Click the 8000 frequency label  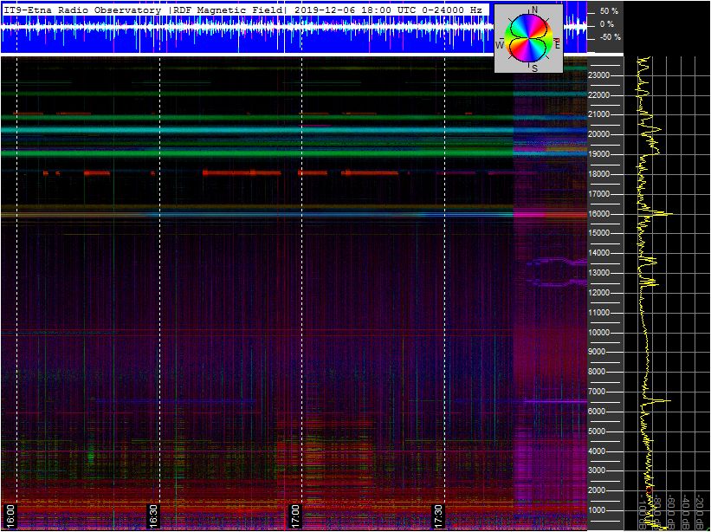pyautogui.click(x=598, y=372)
